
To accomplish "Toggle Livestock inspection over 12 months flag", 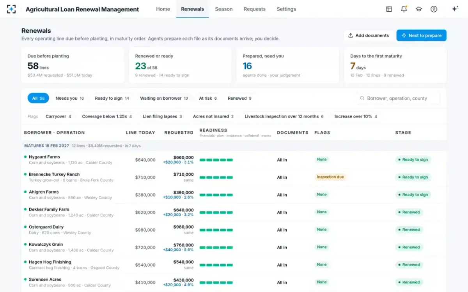I will click(x=284, y=116).
